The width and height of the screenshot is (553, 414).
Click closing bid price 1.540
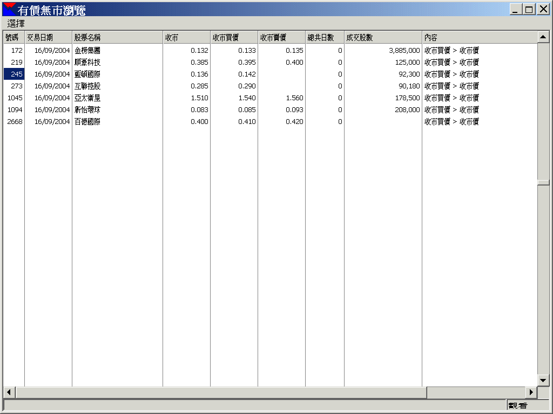click(x=247, y=98)
